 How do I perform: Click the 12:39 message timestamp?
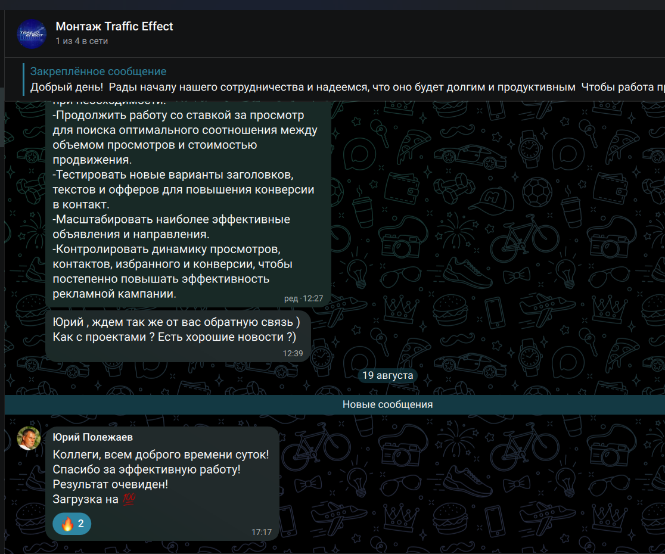pos(293,353)
